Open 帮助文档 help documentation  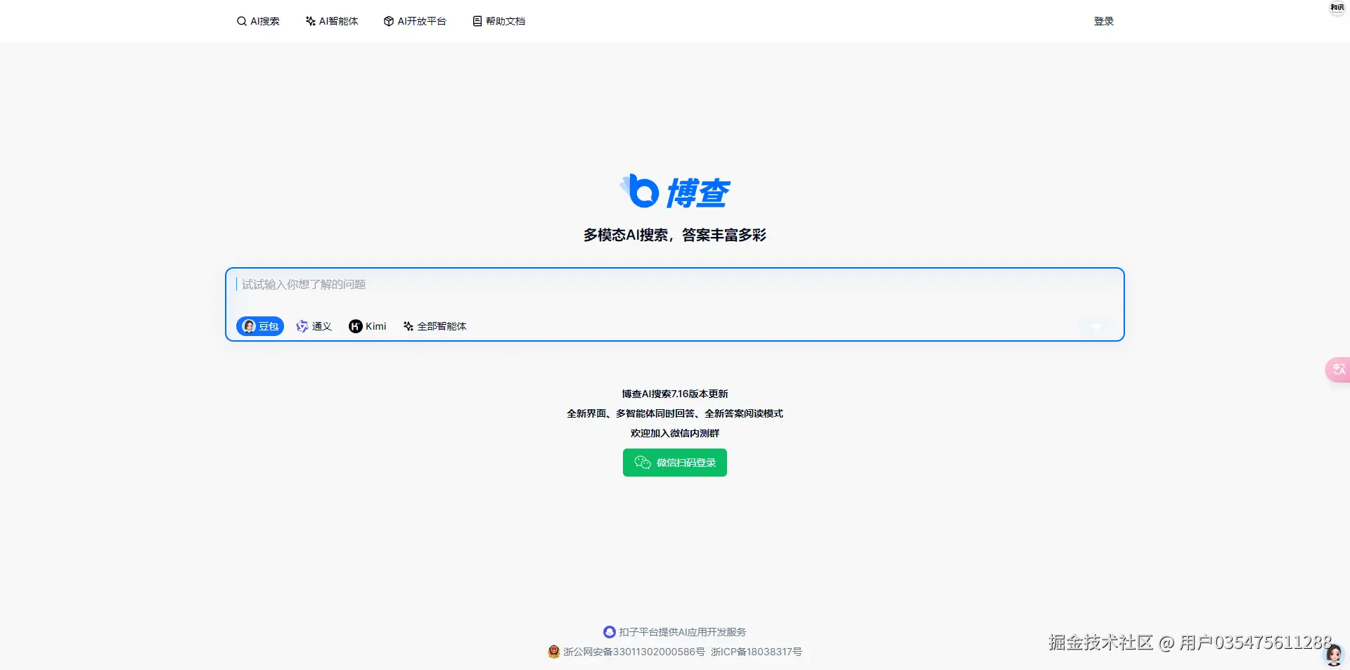tap(499, 21)
